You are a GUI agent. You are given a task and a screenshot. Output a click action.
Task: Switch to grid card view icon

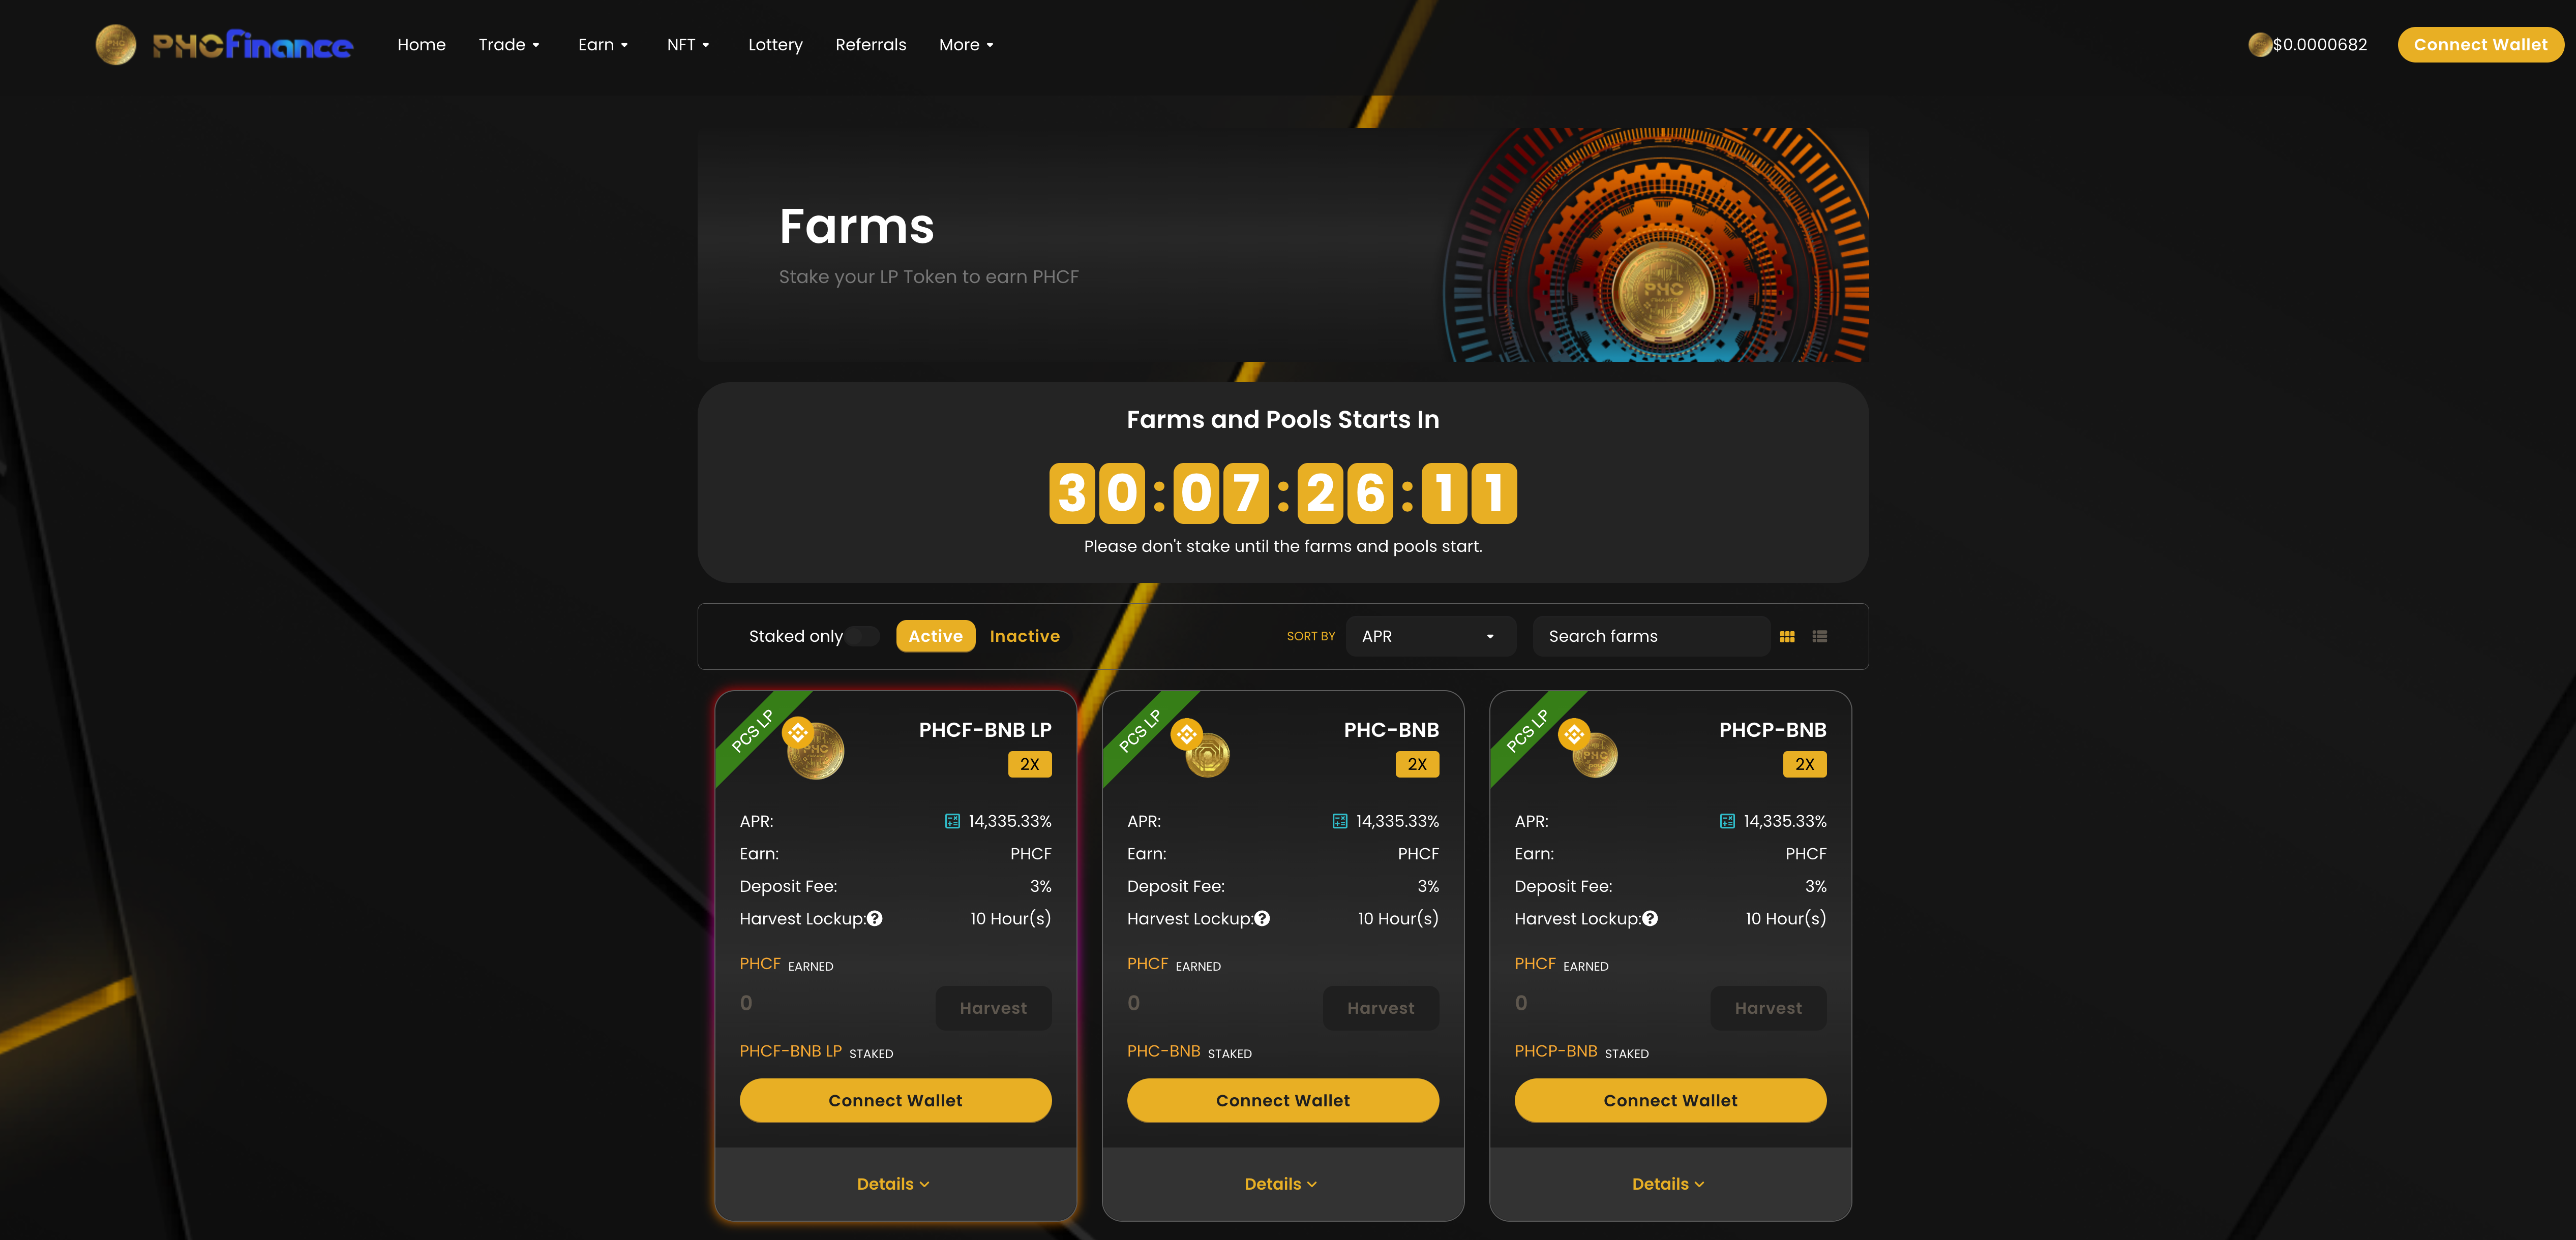click(1787, 636)
